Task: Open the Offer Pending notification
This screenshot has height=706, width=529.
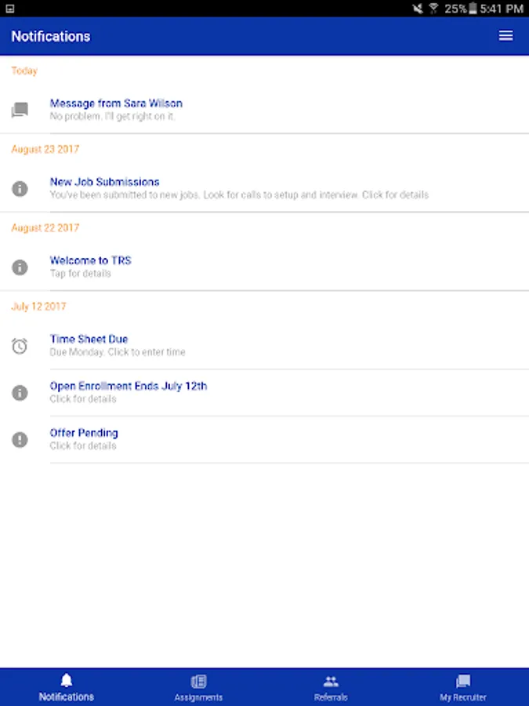Action: tap(84, 433)
